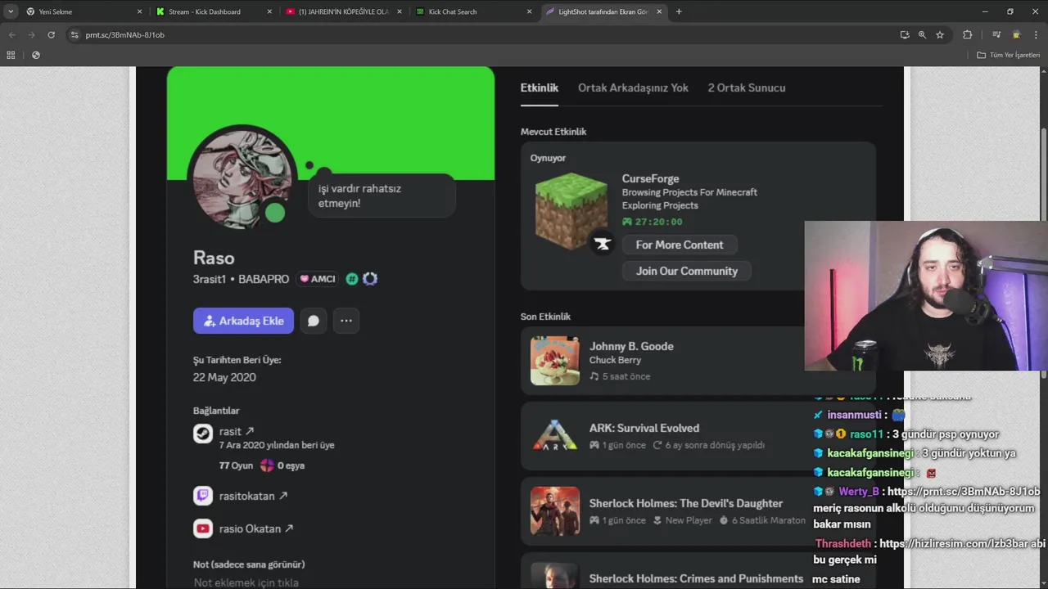Open Sherlock Holmes: Crimes and Punishments title

point(696,578)
